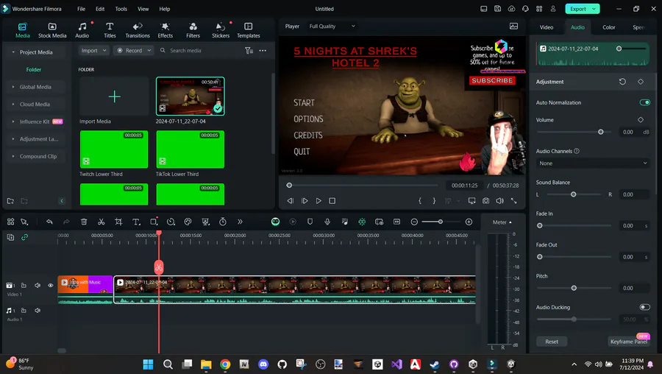This screenshot has width=662, height=374.
Task: Open the Transitions panel
Action: click(x=138, y=30)
